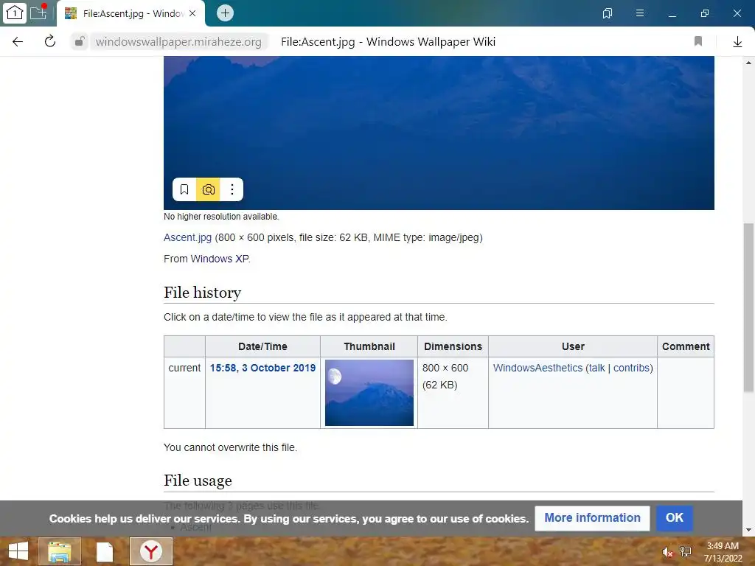Viewport: 755px width, 566px height.
Task: Open the 15:58, 3 October 2019 revision
Action: coord(262,368)
